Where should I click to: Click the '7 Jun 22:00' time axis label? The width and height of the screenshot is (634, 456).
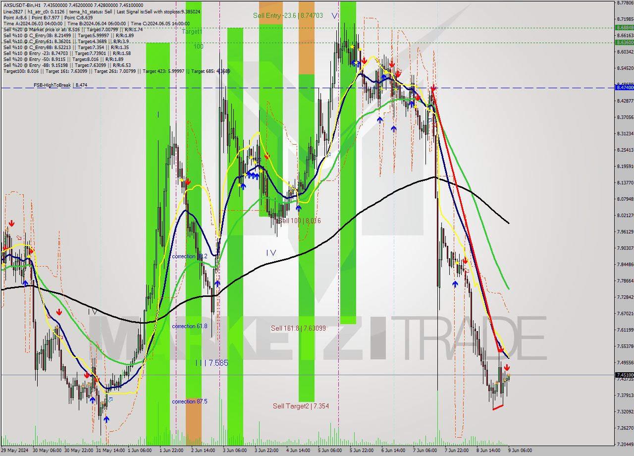(457, 451)
